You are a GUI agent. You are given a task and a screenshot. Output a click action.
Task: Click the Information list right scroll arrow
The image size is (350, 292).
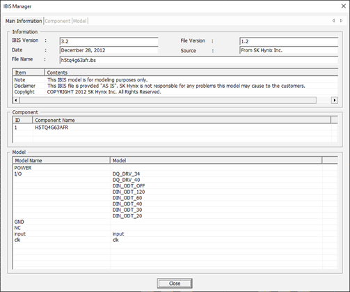click(x=334, y=100)
